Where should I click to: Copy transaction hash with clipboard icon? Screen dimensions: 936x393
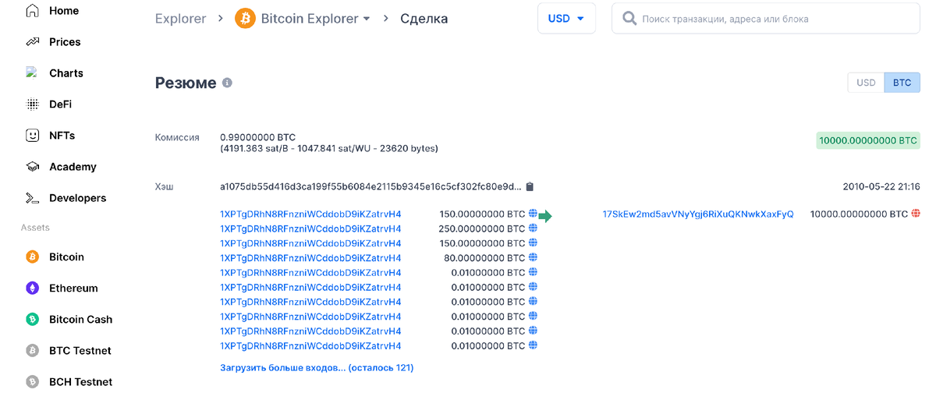pos(530,186)
